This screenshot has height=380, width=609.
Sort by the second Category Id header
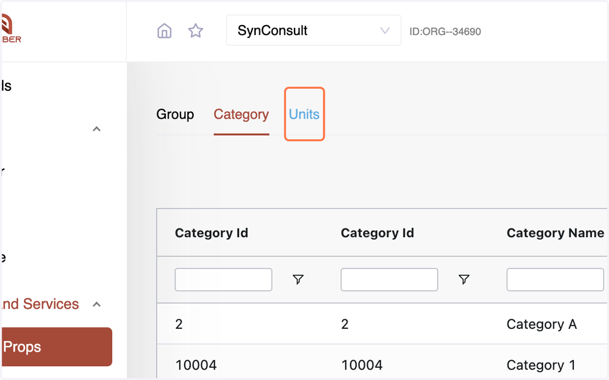coord(378,233)
